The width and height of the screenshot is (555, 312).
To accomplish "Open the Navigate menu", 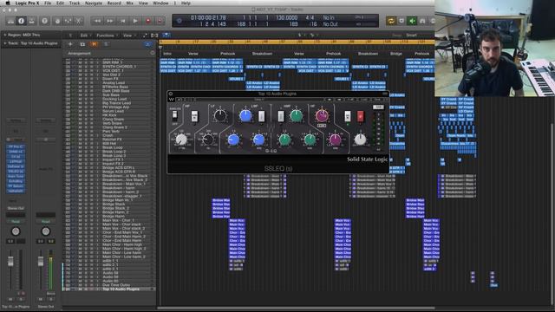I will (94, 3).
